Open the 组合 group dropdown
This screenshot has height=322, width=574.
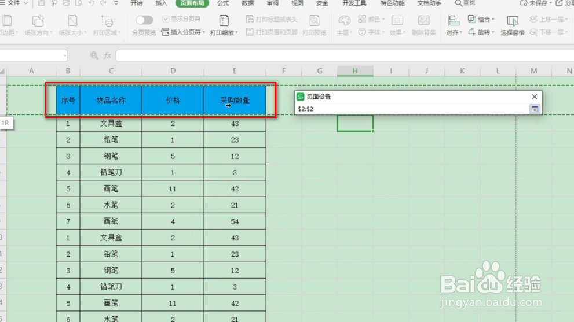point(481,19)
